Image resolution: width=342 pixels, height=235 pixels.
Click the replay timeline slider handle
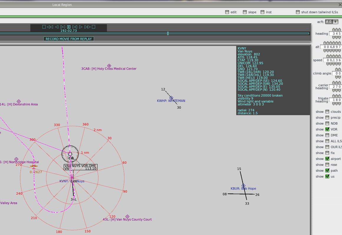point(168,33)
